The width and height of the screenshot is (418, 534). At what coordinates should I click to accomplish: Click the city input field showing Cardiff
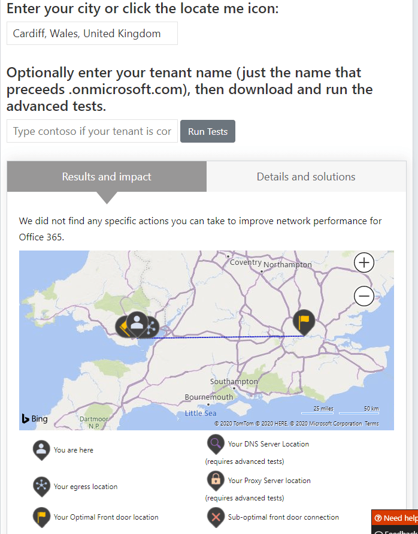[x=92, y=34]
